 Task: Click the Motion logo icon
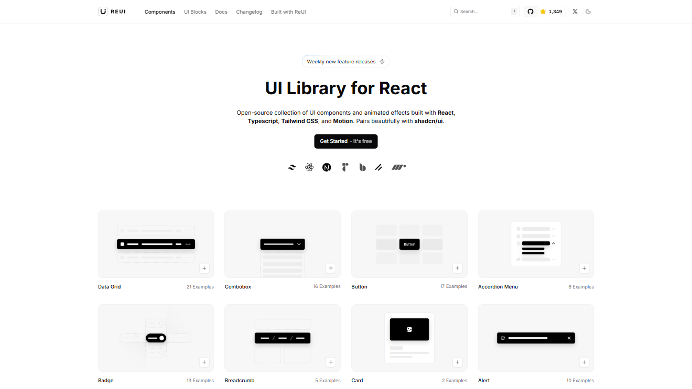pyautogui.click(x=399, y=168)
